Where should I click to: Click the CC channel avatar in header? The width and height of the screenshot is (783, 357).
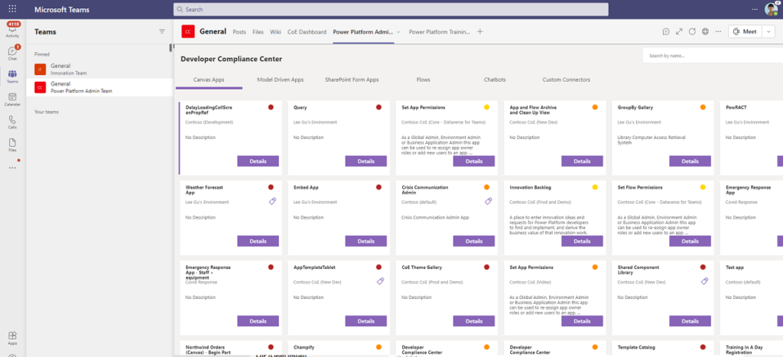(x=188, y=31)
